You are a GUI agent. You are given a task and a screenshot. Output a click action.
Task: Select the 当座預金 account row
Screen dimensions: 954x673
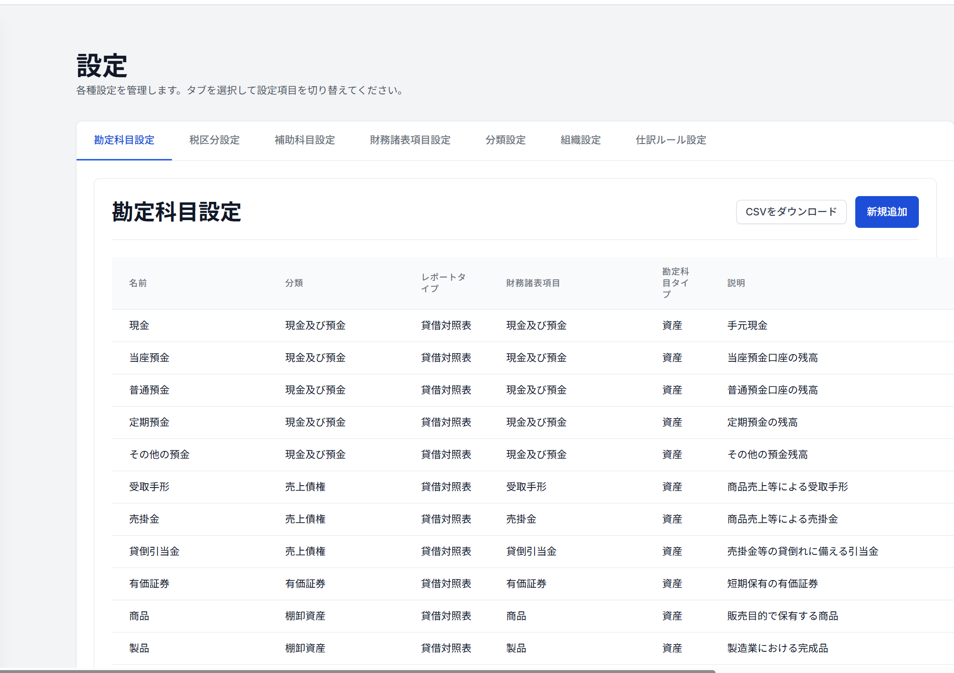(149, 358)
